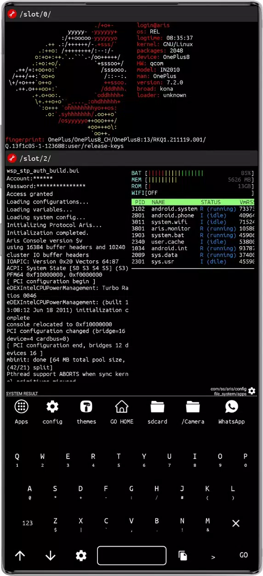Open the config gear shortcut

pyautogui.click(x=52, y=406)
